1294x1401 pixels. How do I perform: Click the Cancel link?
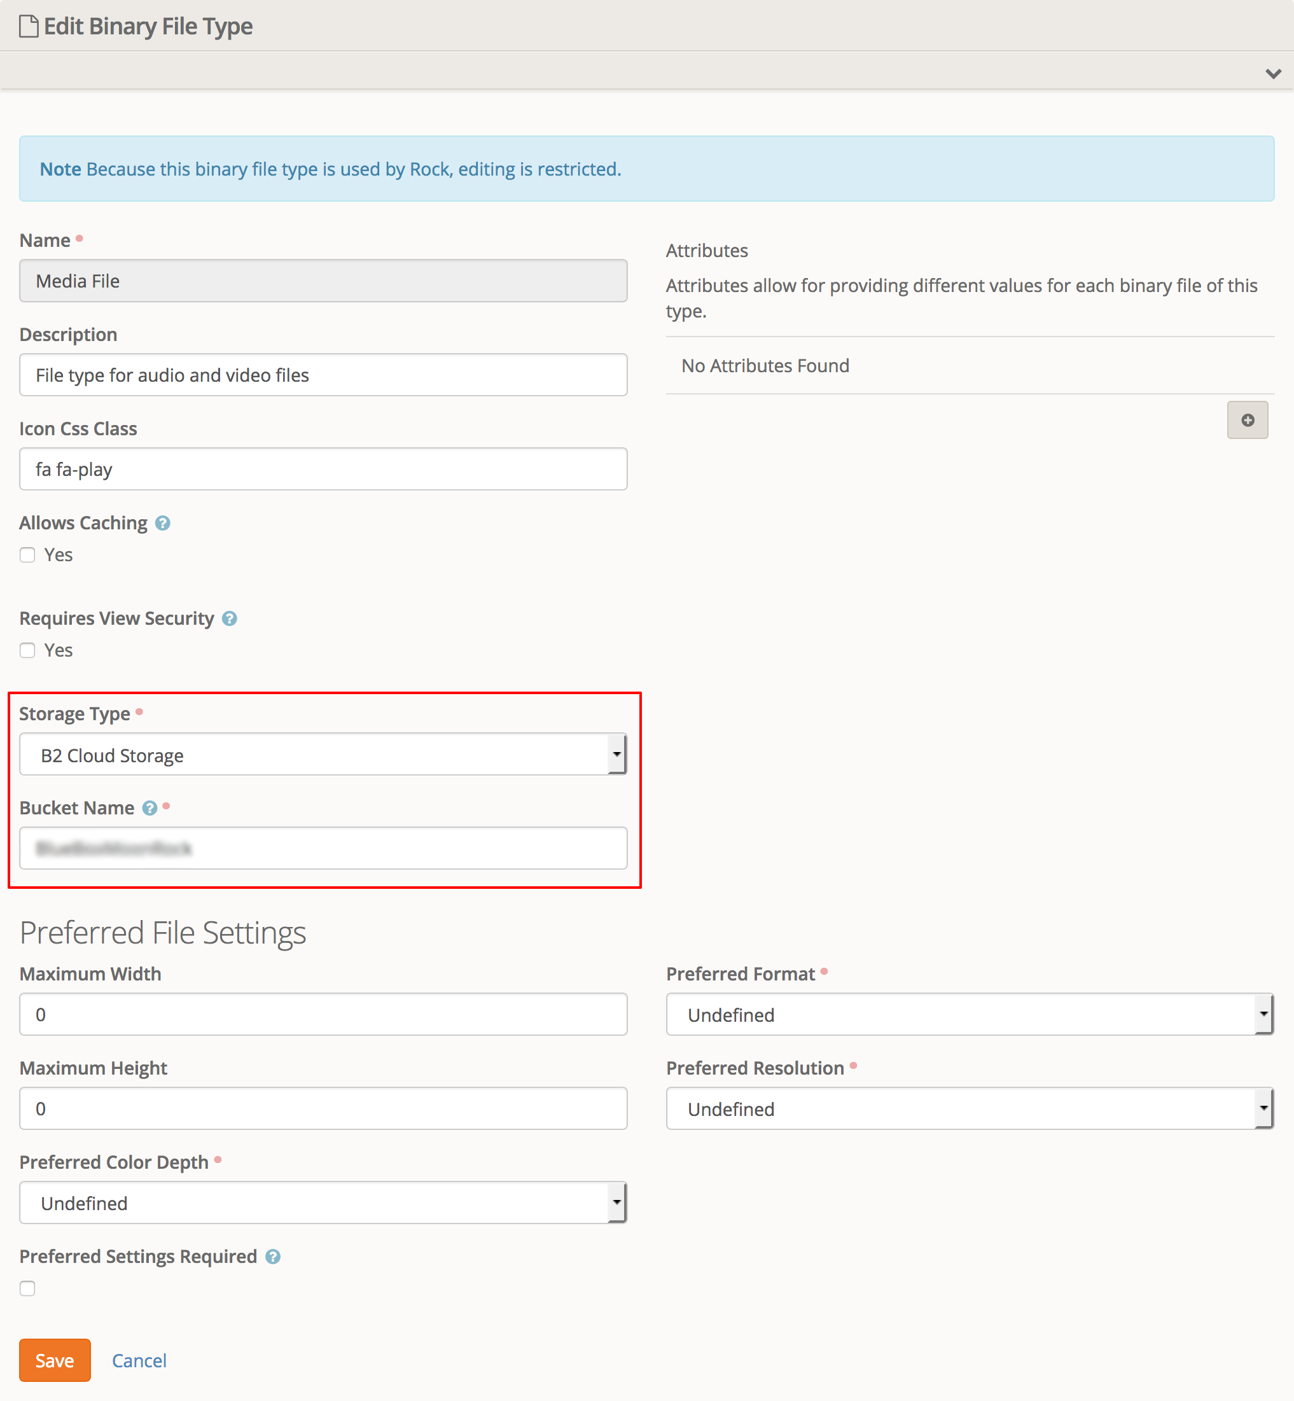[139, 1360]
